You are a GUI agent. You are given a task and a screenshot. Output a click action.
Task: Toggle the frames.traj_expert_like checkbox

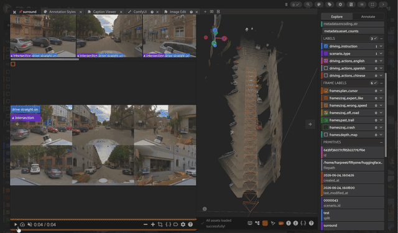tap(326, 98)
